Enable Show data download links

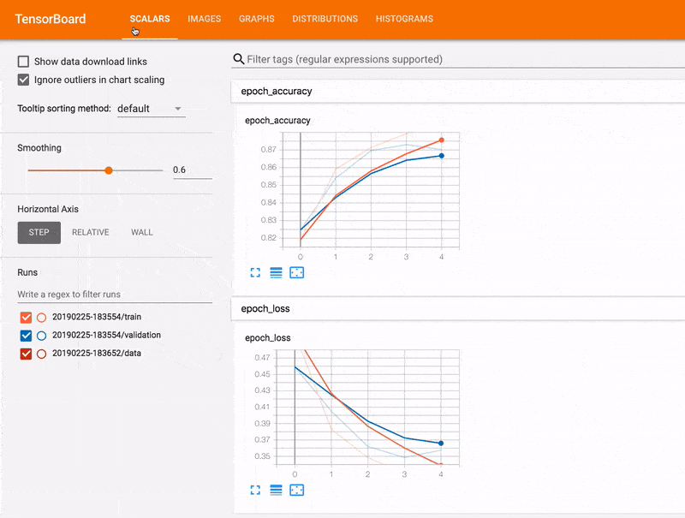click(x=21, y=62)
